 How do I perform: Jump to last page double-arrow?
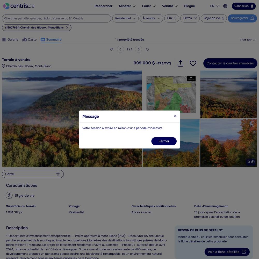(147, 49)
